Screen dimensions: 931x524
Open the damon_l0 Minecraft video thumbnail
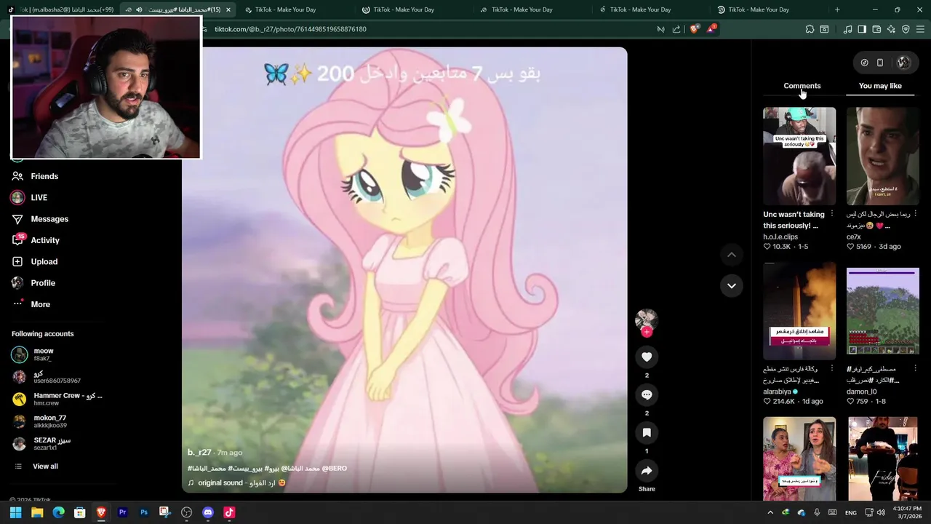[882, 311]
